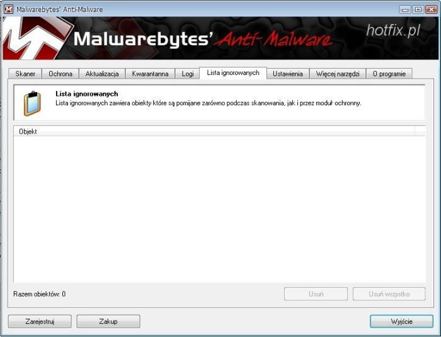Screen dimensions: 441x337
Task: Minimize the Anti-Malware window
Action: point(405,9)
